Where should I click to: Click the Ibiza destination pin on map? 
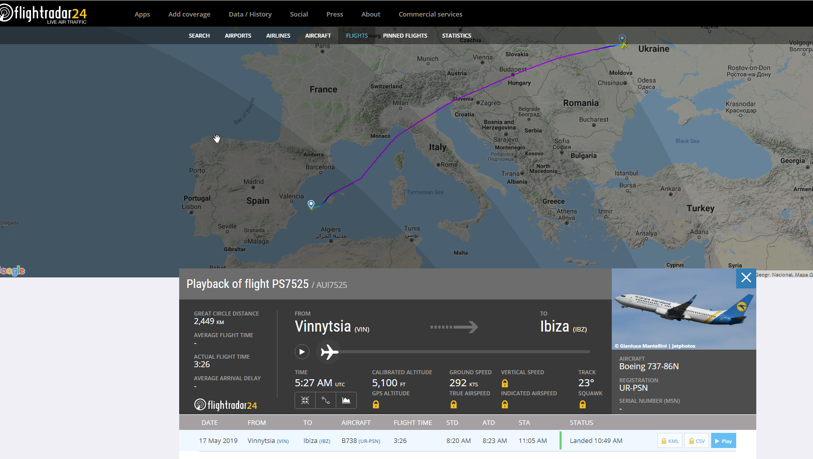pyautogui.click(x=311, y=204)
